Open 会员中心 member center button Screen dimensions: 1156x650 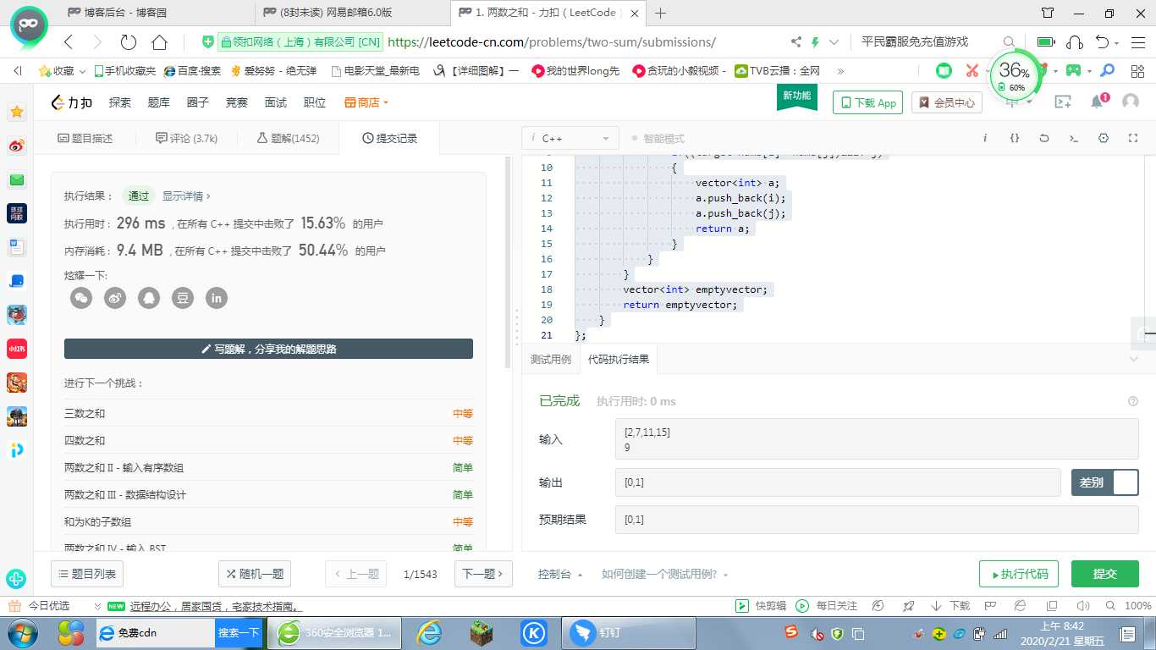pos(948,102)
